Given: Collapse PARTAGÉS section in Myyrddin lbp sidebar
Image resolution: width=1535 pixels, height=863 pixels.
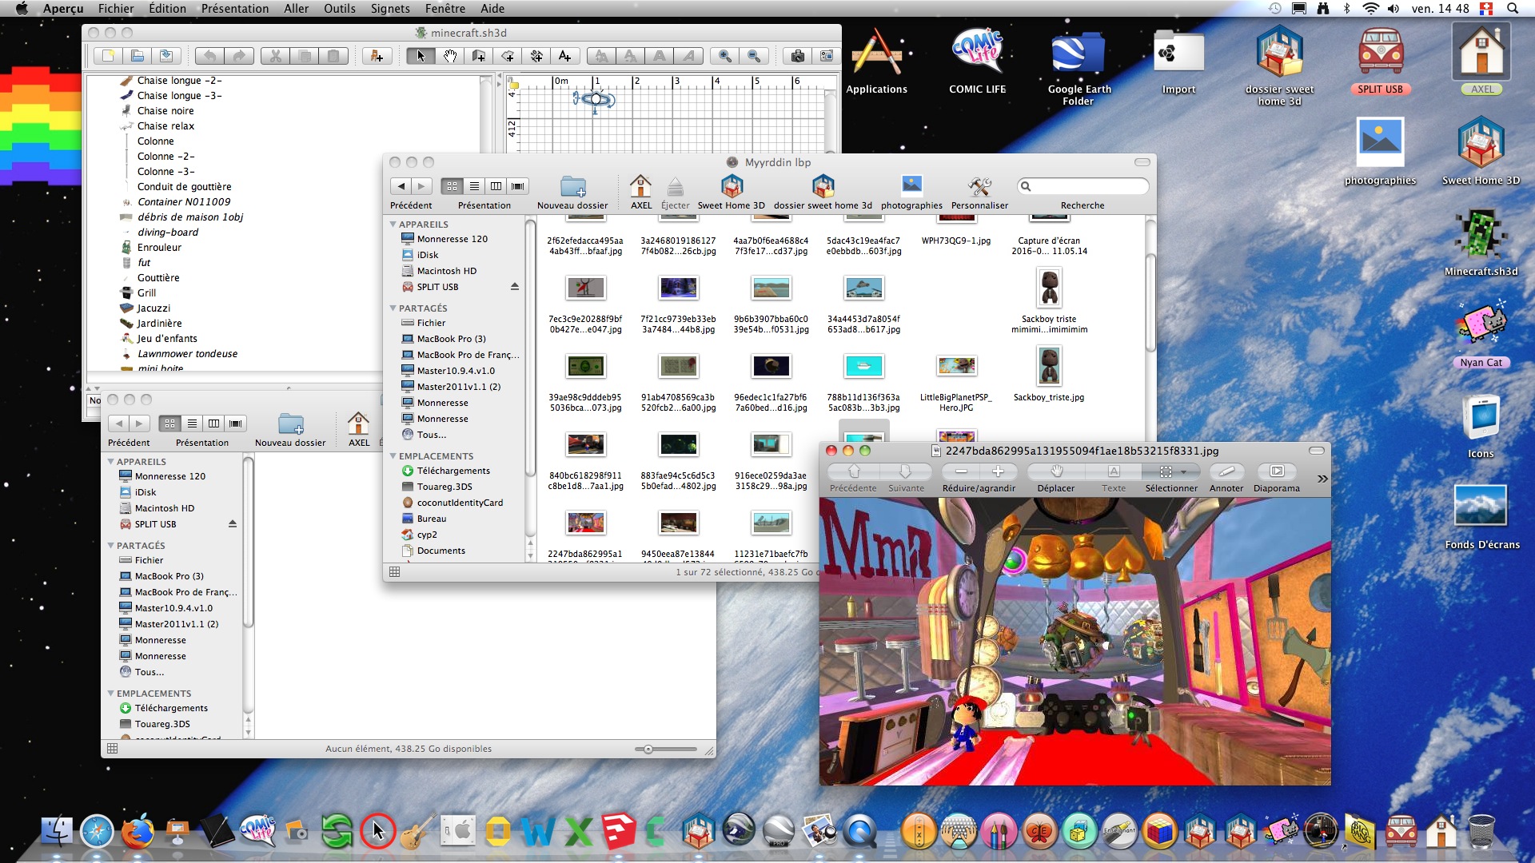Looking at the screenshot, I should tap(393, 308).
